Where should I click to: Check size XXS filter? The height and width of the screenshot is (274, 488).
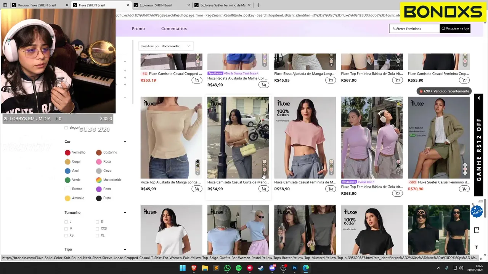click(x=97, y=228)
